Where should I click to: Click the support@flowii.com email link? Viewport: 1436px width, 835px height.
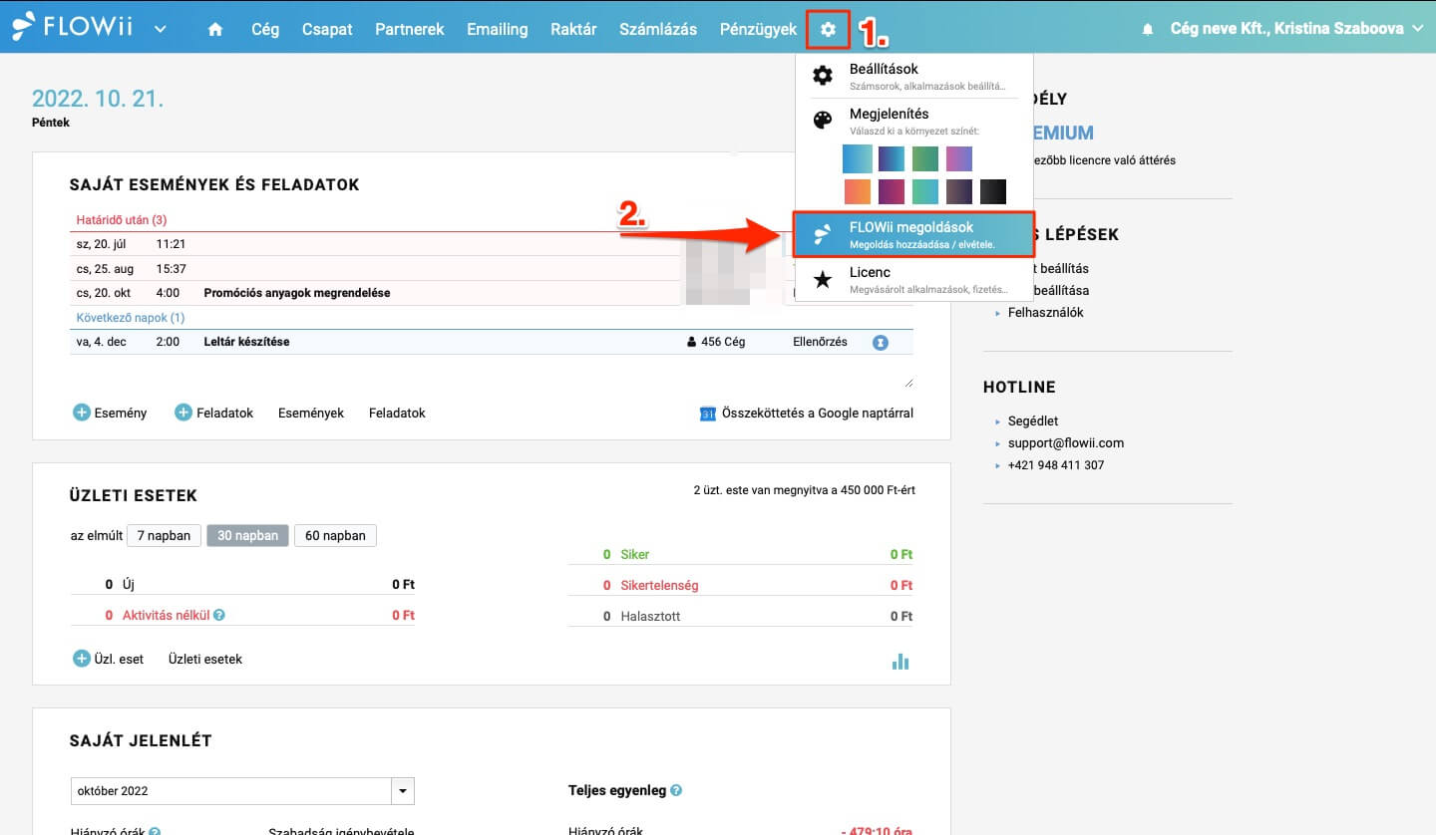pos(1066,442)
